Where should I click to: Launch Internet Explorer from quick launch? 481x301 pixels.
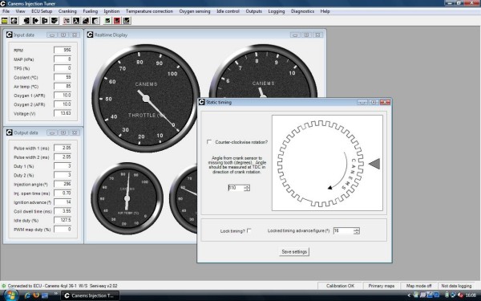pyautogui.click(x=27, y=295)
